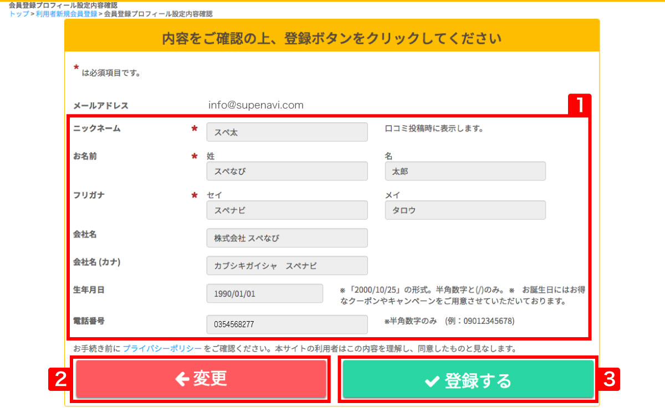The image size is (665, 418).
Task: Click the email address info@supenavi.com
Action: coord(255,105)
